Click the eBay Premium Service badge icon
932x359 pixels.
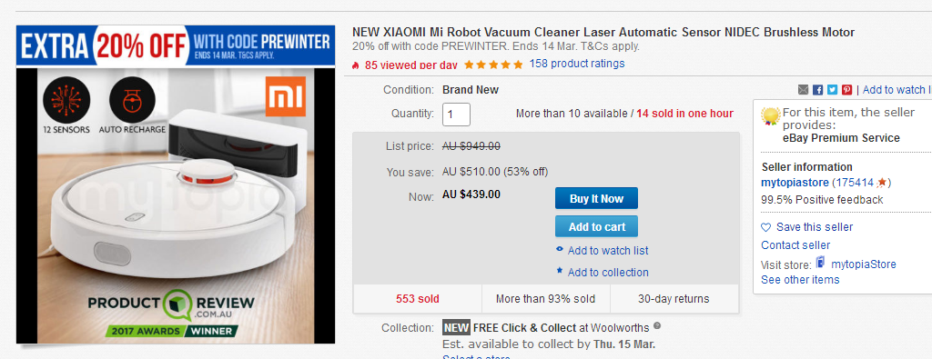pyautogui.click(x=771, y=115)
